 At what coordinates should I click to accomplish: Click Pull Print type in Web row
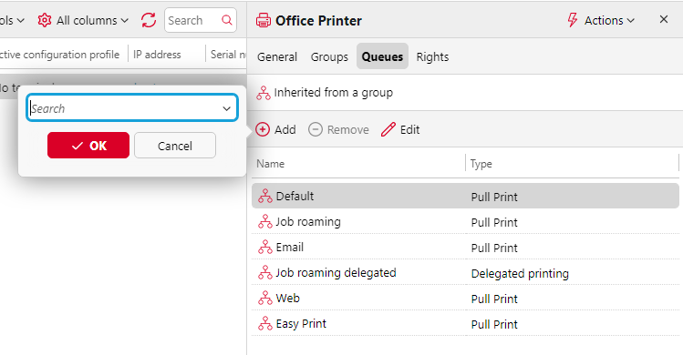pos(494,299)
